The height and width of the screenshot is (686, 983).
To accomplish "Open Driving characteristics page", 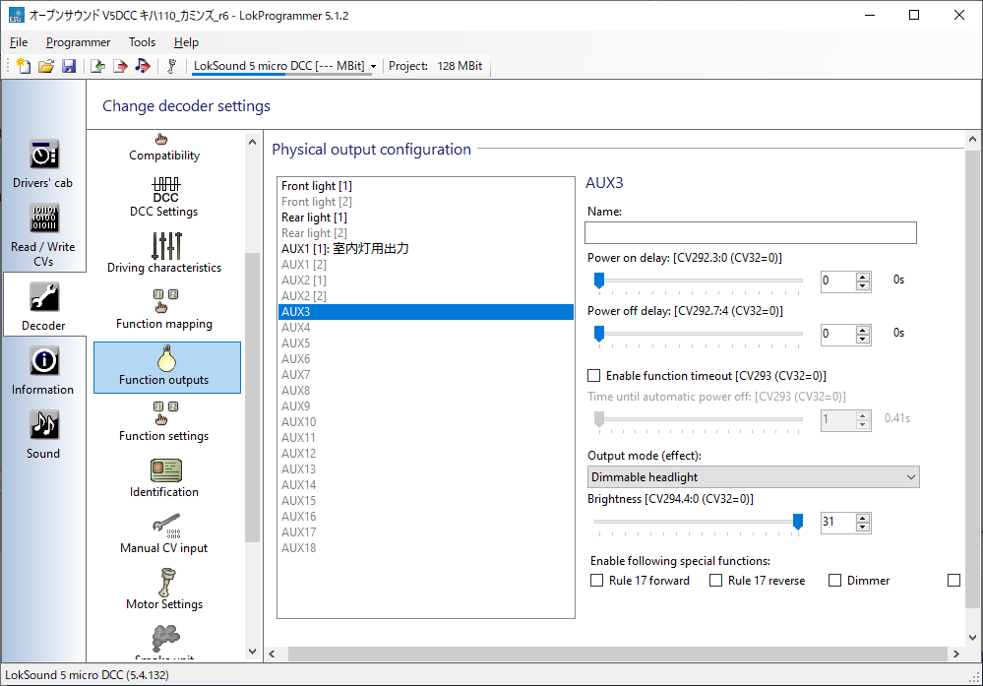I will [164, 253].
